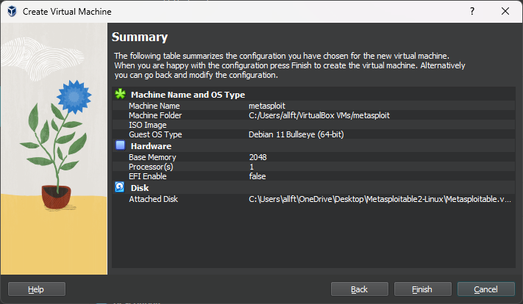Click the Machine Folder label
The image size is (523, 304).
click(155, 115)
